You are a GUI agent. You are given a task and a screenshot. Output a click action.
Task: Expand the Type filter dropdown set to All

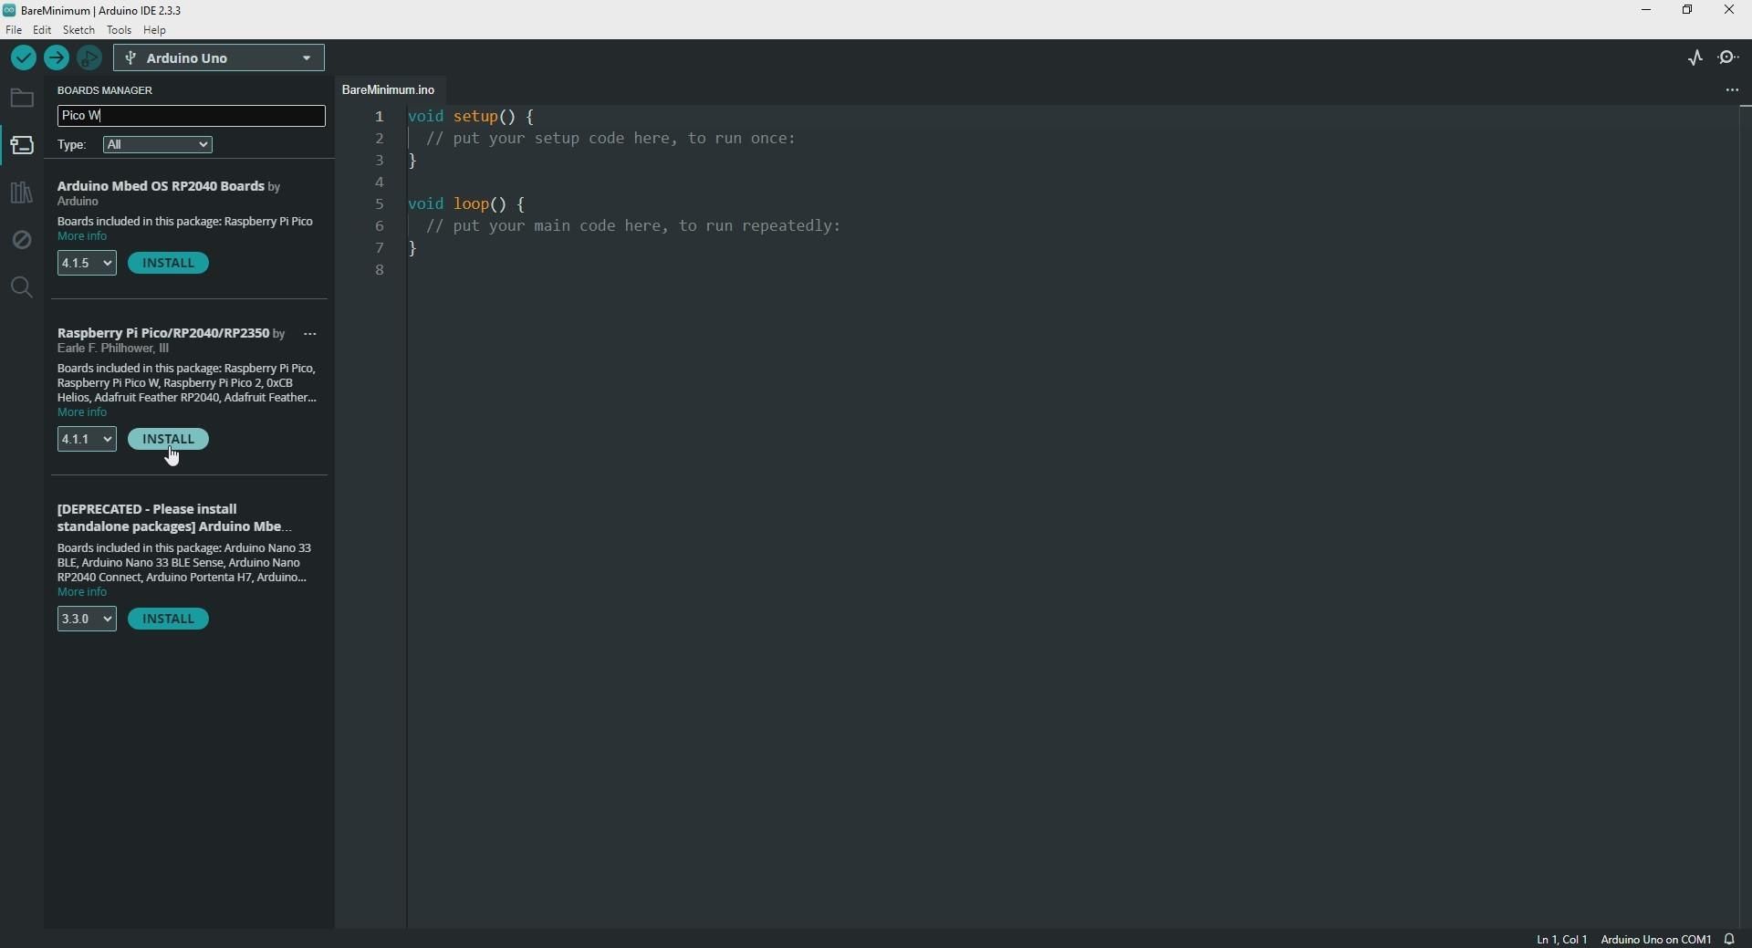pos(158,145)
